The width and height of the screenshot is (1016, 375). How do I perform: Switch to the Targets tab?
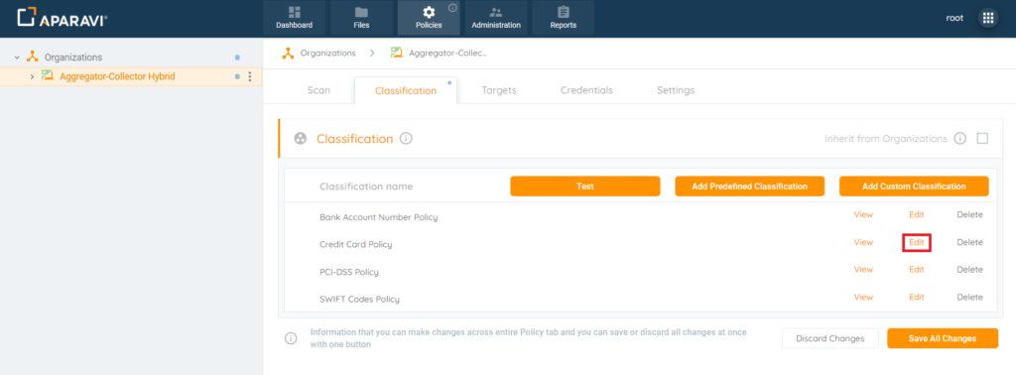[x=499, y=90]
